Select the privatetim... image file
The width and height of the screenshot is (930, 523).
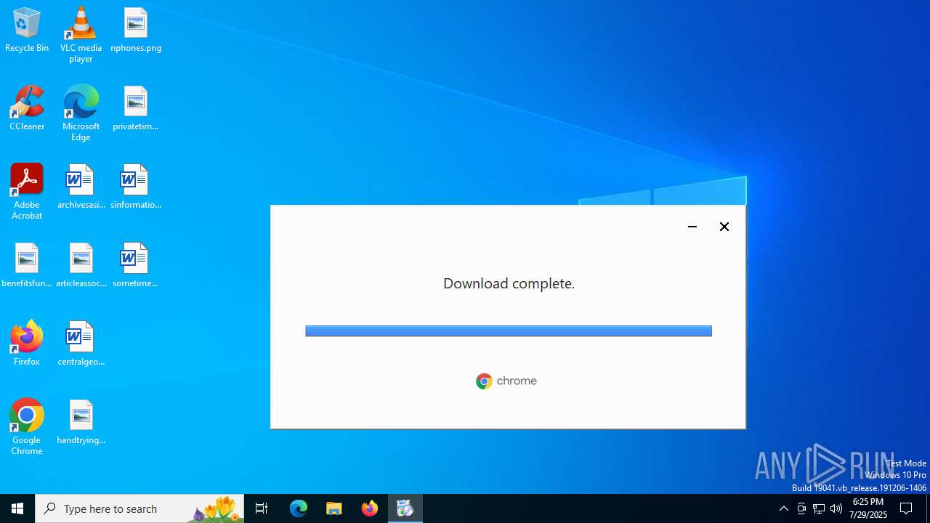click(136, 109)
